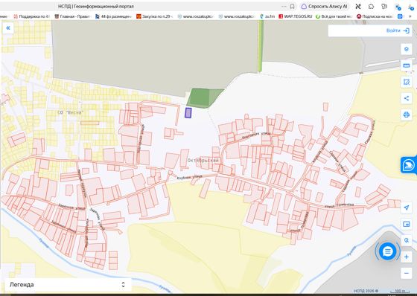Open the round blue chat button
Screen dimensions: 417x296
[387, 251]
